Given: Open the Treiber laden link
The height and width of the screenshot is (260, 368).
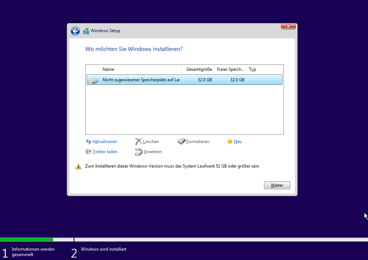Looking at the screenshot, I should (x=105, y=152).
